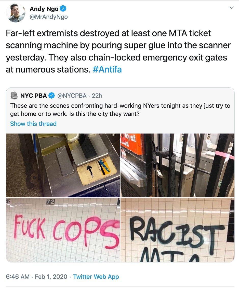This screenshot has height=289, width=239.
Task: View the RACIST MTA graffiti photo
Action: (177, 230)
